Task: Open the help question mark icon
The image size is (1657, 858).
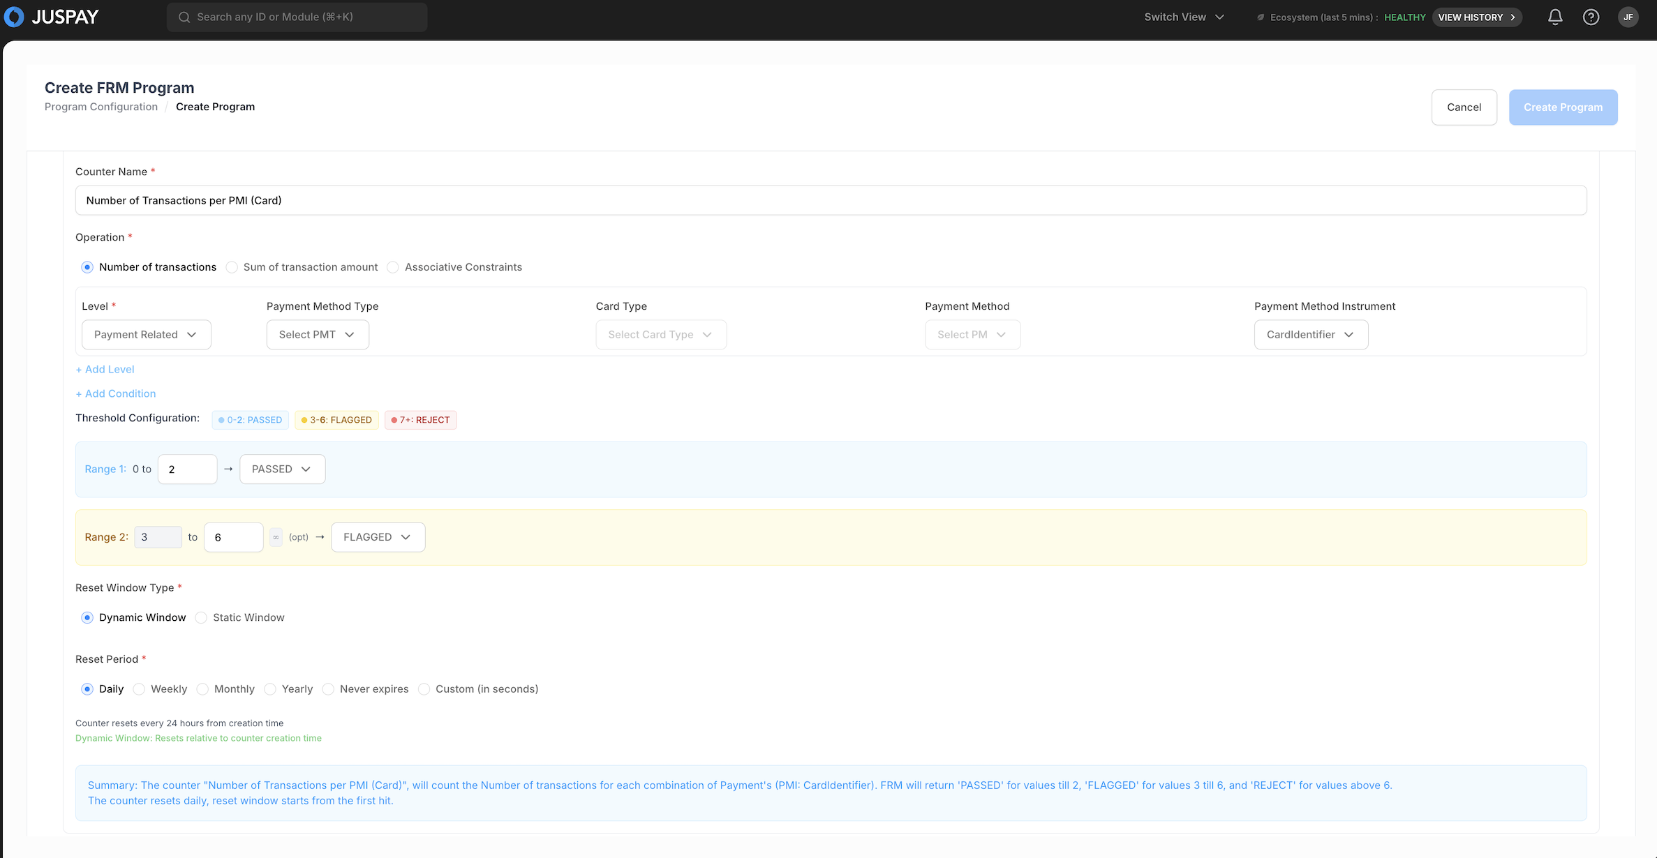Action: click(x=1591, y=17)
